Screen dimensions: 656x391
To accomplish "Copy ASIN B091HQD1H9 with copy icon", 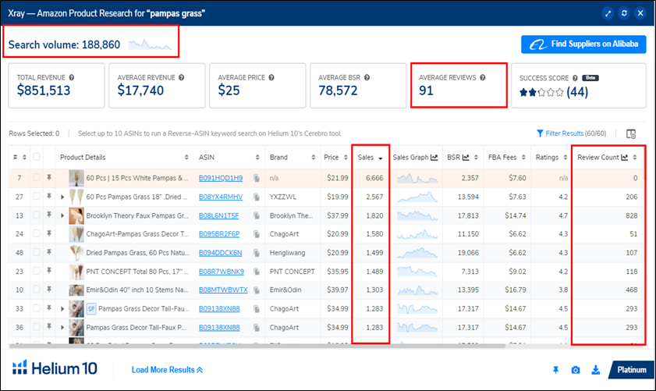I will [x=257, y=178].
